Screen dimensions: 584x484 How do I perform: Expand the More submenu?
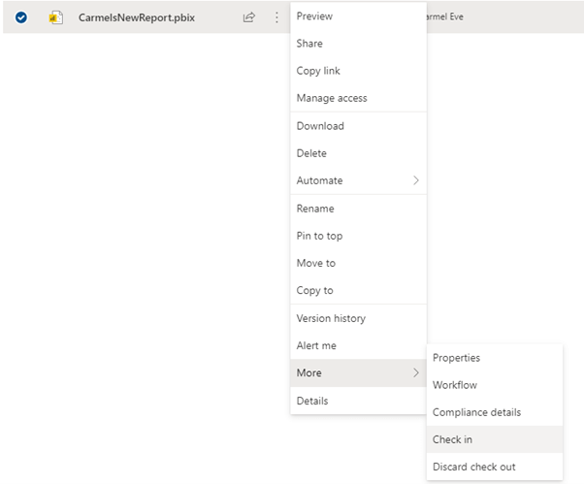tap(357, 372)
